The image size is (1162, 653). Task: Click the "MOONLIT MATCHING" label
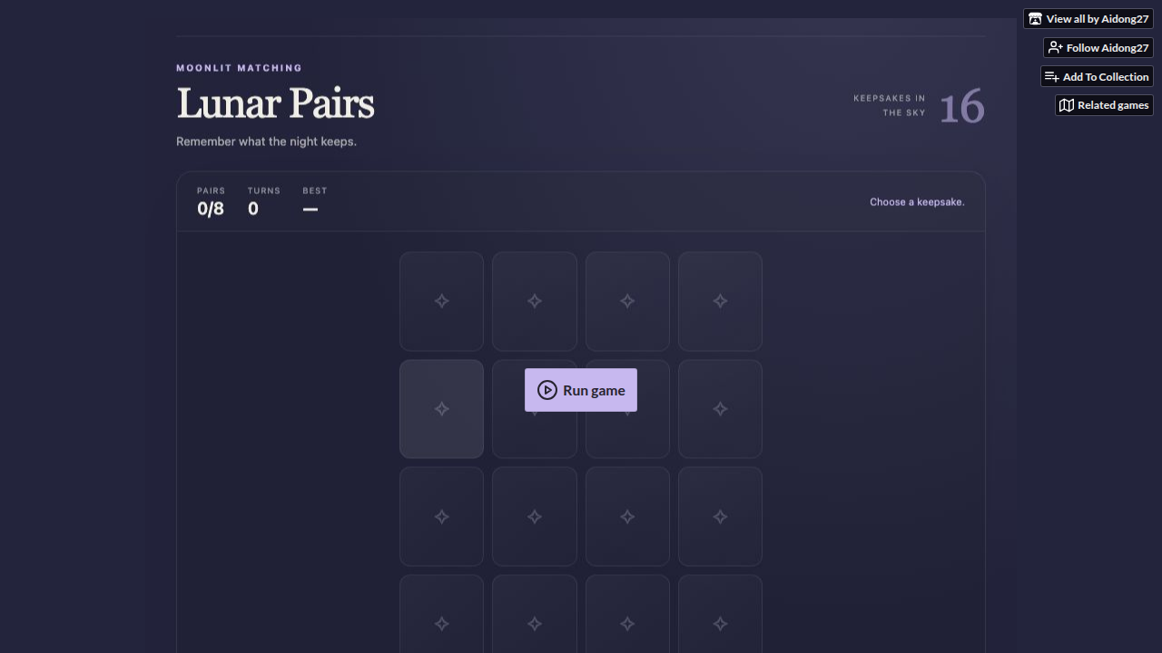[x=240, y=68]
